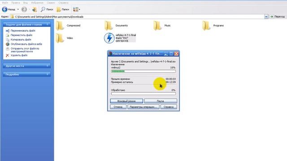The height and width of the screenshot is (161, 287).
Task: Click the Переименовать файл icon
Action: click(8, 31)
